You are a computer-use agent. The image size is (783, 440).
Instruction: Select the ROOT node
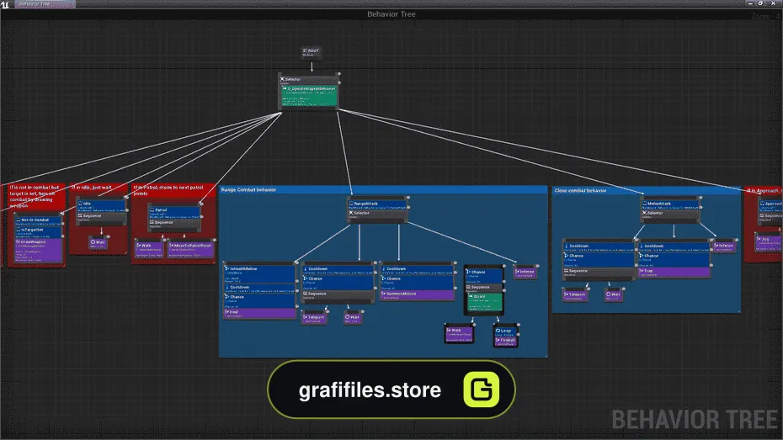coord(312,52)
